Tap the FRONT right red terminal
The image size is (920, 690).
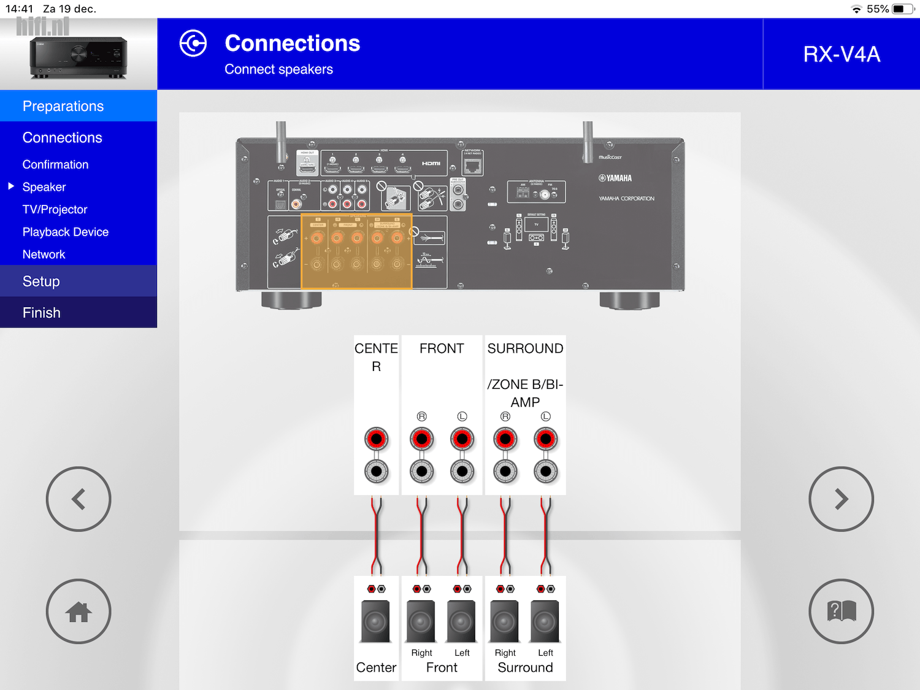pos(422,439)
